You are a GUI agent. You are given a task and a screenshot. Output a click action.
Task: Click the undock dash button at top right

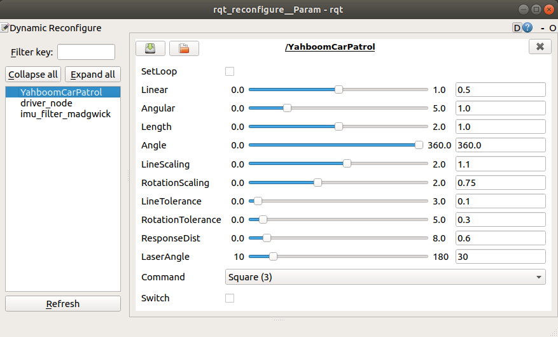coord(542,28)
